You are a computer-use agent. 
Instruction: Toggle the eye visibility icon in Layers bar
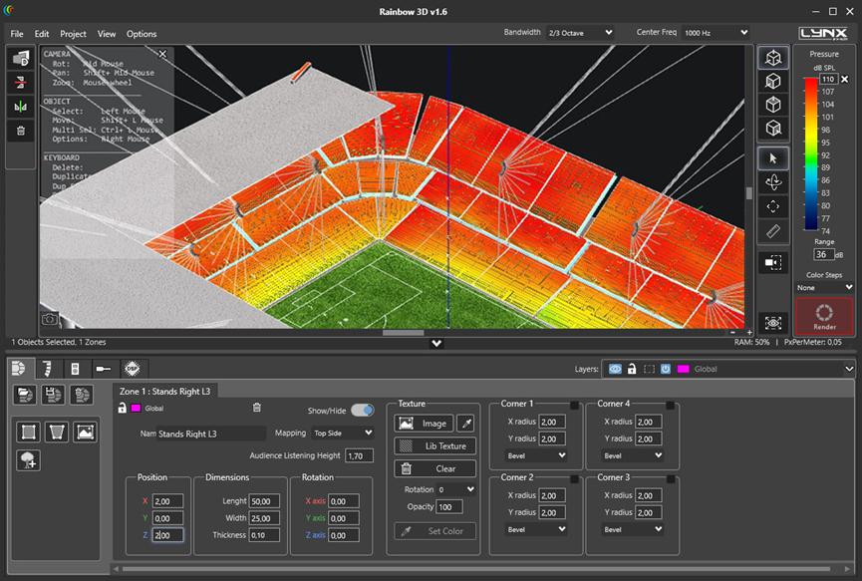coord(615,369)
